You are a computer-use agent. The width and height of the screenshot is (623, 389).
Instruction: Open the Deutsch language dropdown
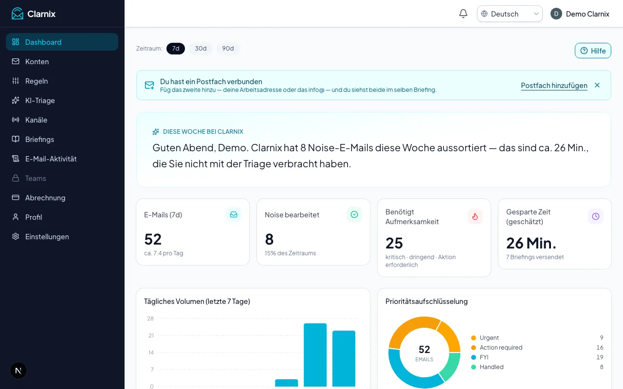pyautogui.click(x=510, y=14)
